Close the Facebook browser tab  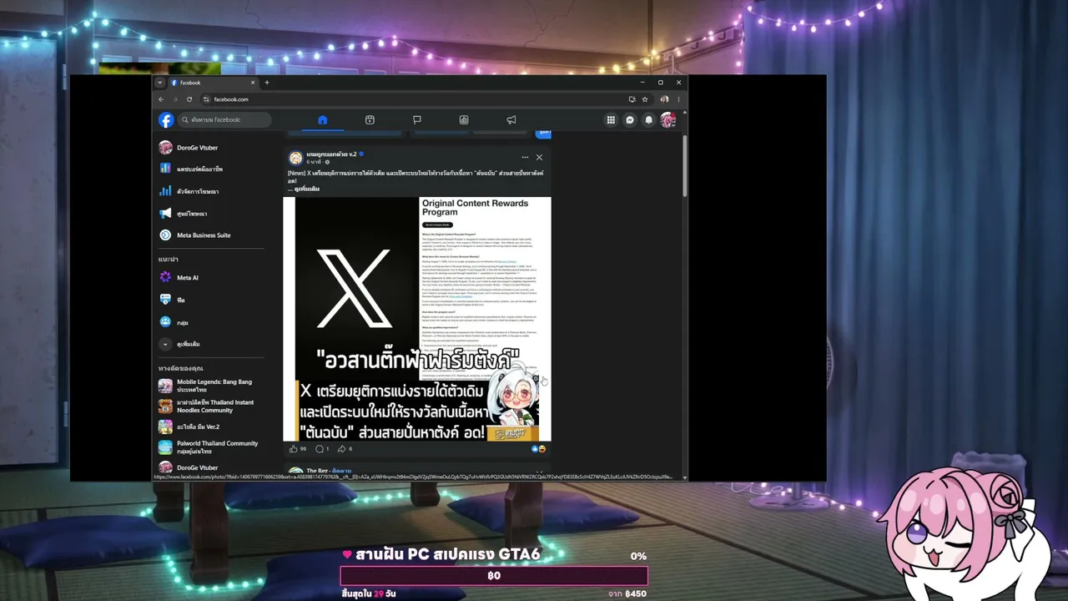point(253,83)
